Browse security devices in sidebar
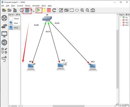The image size is (130, 107). [x=4, y=42]
